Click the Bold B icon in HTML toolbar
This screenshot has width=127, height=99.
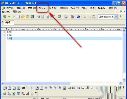[x=10, y=88]
